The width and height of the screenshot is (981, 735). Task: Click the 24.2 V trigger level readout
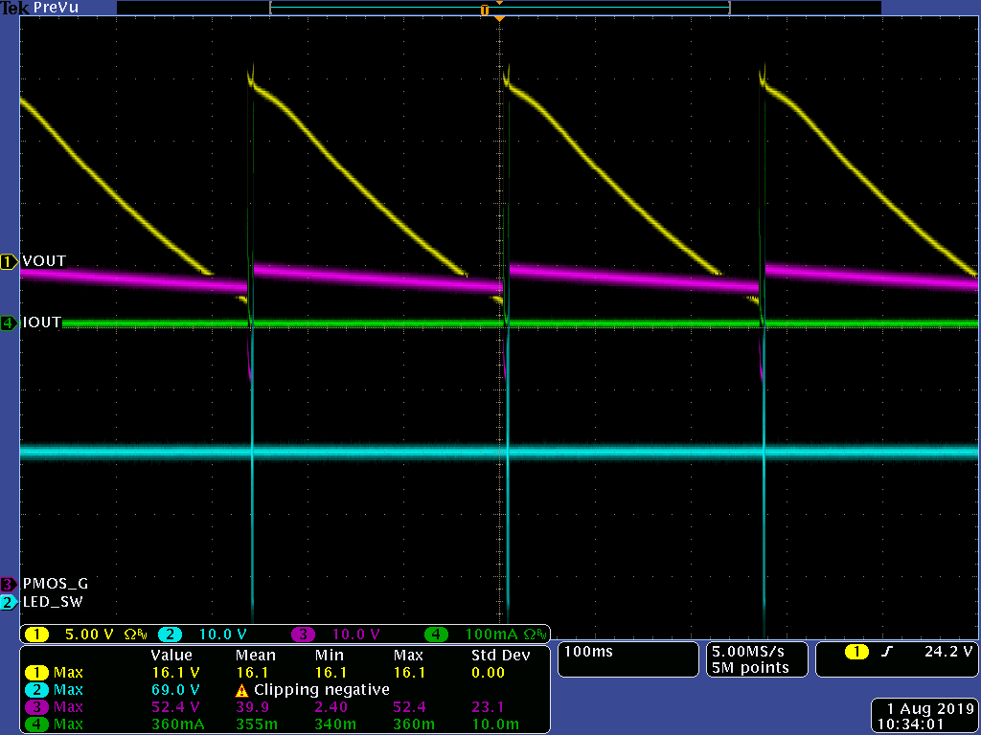point(948,652)
